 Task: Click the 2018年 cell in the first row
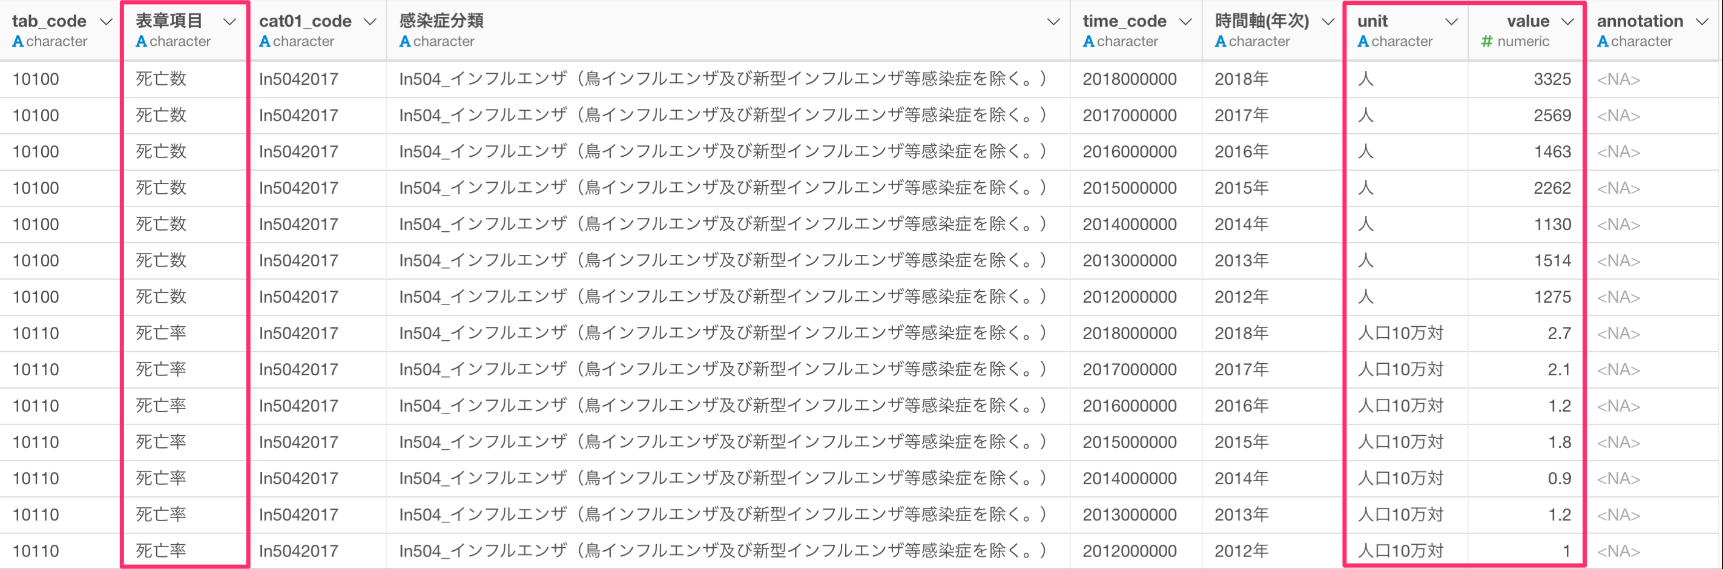1242,79
